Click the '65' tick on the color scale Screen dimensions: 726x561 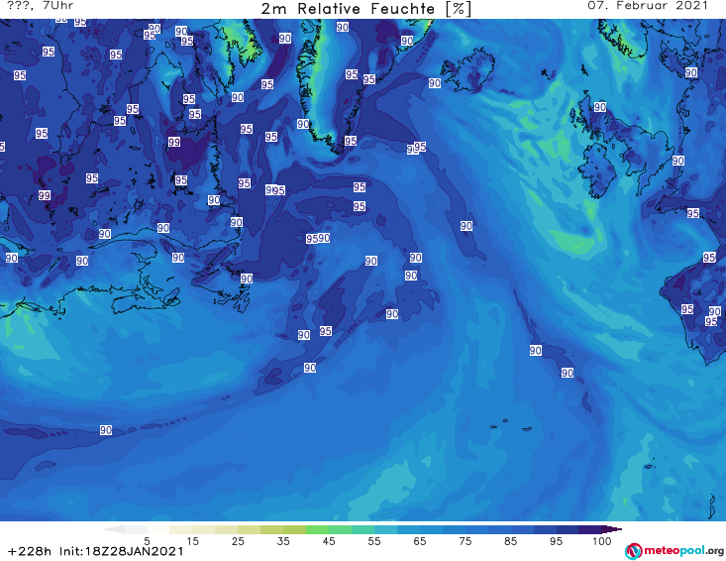420,540
